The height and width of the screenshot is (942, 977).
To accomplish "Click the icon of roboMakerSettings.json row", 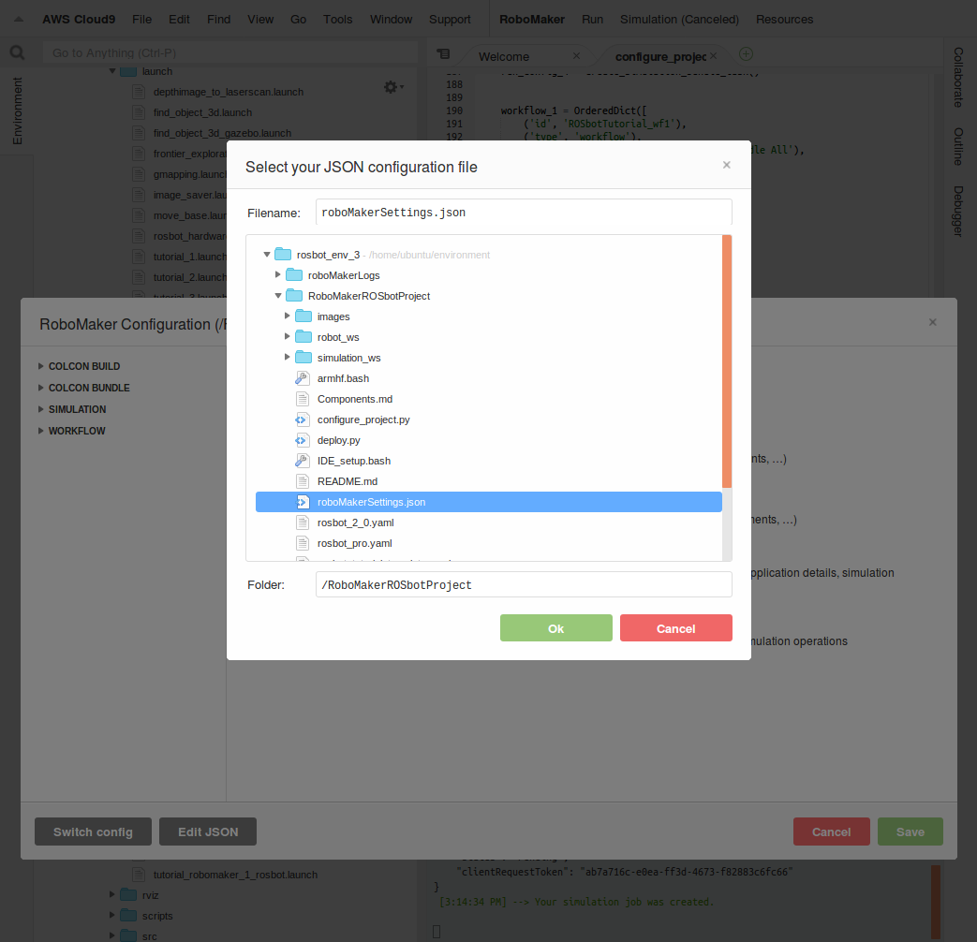I will tap(303, 502).
